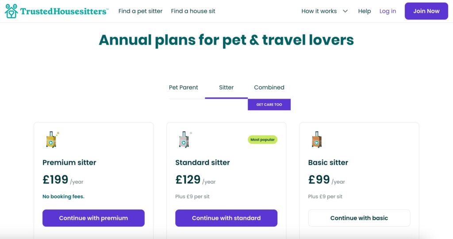The image size is (453, 239).
Task: Open the How it works menu
Action: (x=319, y=11)
